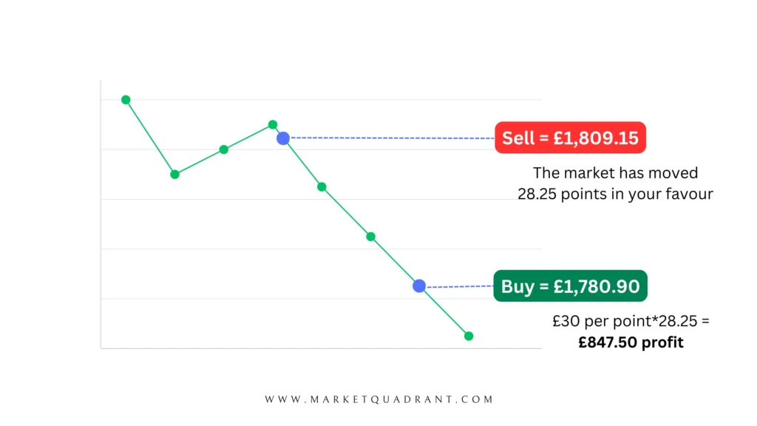Select the '£847.50 profit' bold text
The height and width of the screenshot is (426, 757).
tap(631, 342)
